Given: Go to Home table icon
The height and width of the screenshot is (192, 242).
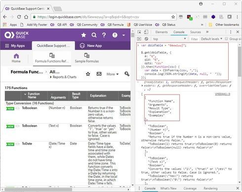Looking at the screenshot, I should coord(16,58).
